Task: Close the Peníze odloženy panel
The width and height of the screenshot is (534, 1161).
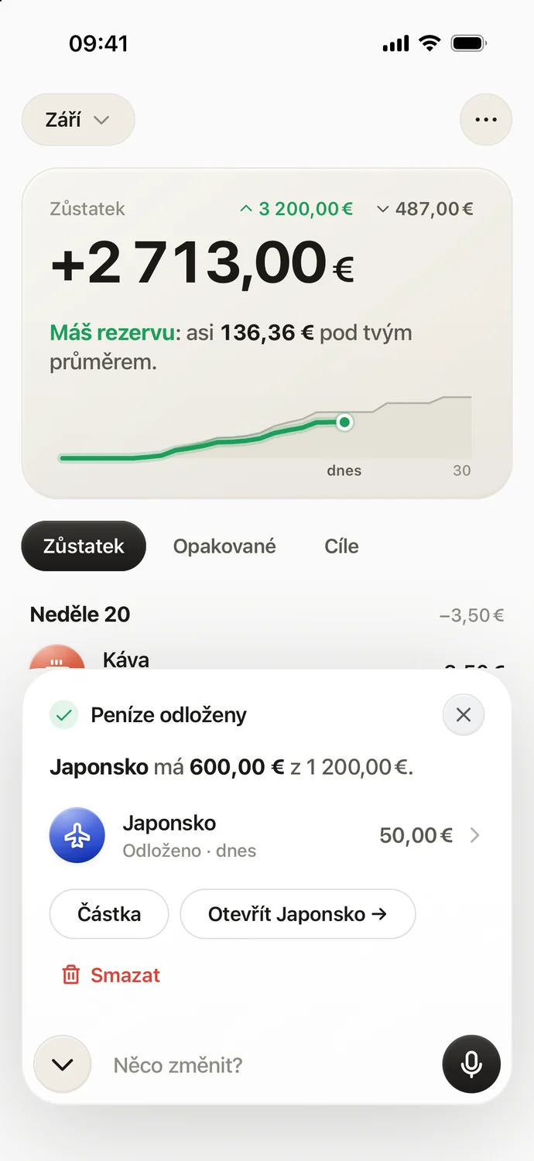Action: tap(464, 714)
